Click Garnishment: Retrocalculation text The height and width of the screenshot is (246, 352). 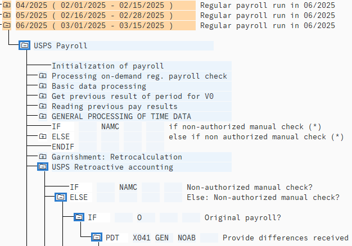tap(117, 157)
